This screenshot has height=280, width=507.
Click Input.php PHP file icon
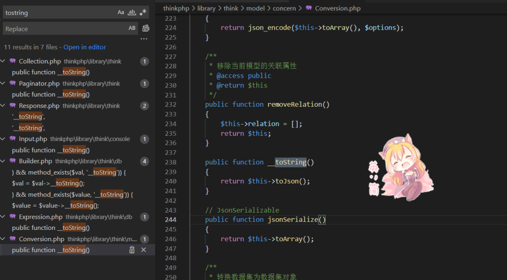pos(13,139)
